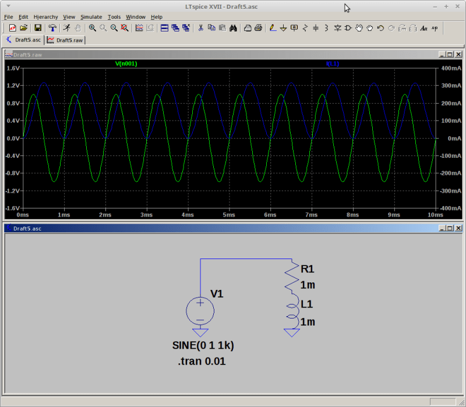Open the Simulate menu
The width and height of the screenshot is (466, 407).
(x=91, y=16)
